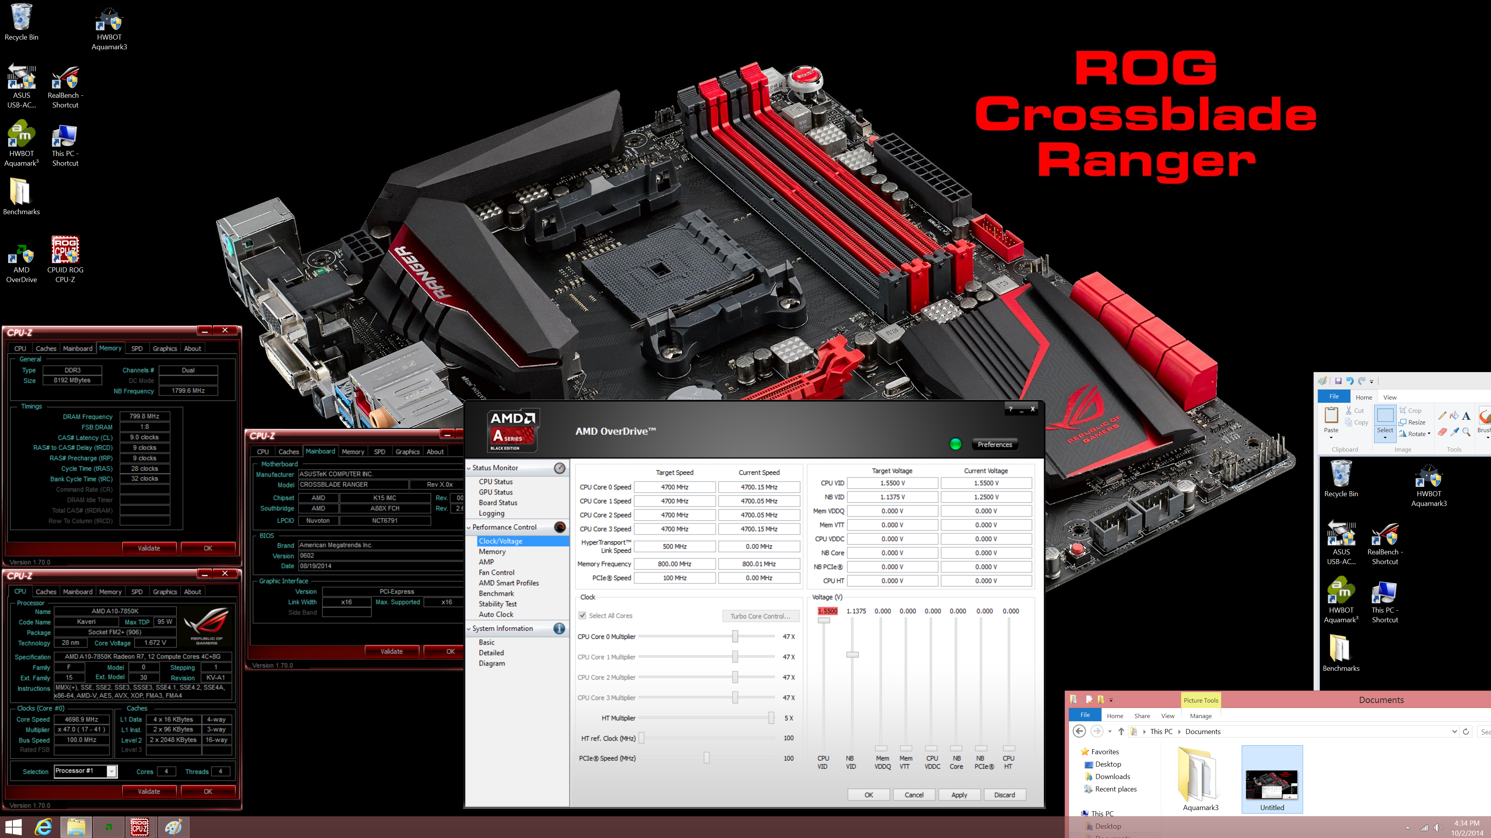The image size is (1491, 838).
Task: Open Paint's Customize Quick Access Toolbar dropdown
Action: click(1371, 381)
